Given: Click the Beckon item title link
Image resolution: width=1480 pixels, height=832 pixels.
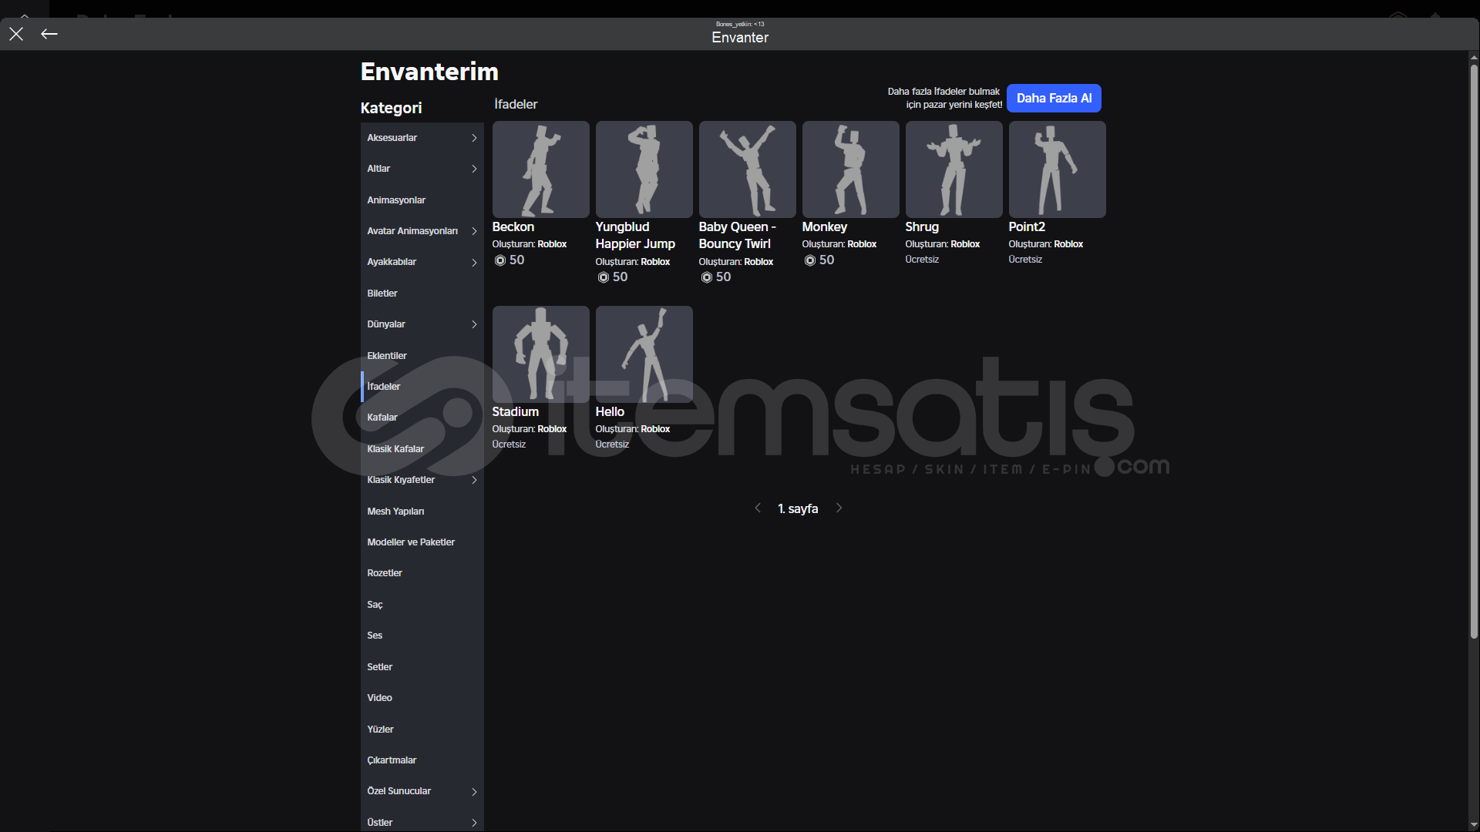Looking at the screenshot, I should coord(513,227).
